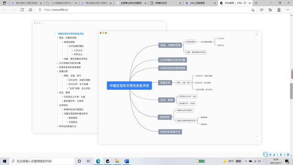Open tab actions menu icon

tap(5, 3)
